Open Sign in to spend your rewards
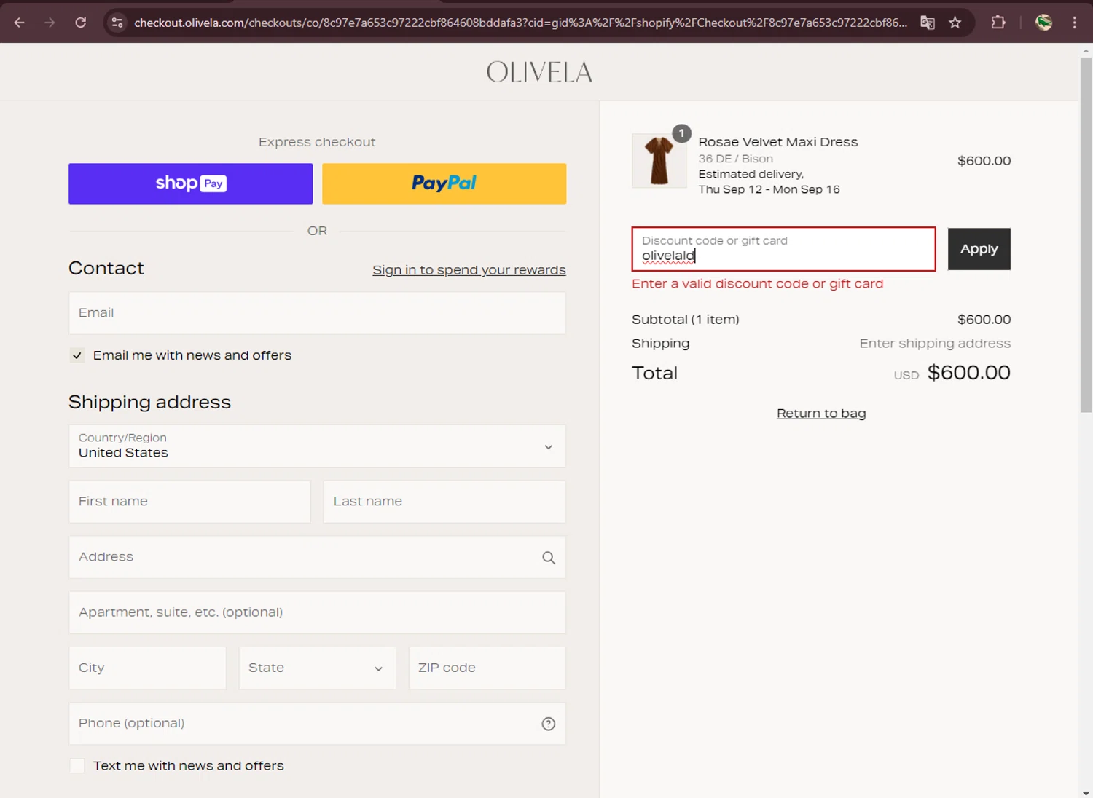Image resolution: width=1093 pixels, height=798 pixels. (469, 270)
